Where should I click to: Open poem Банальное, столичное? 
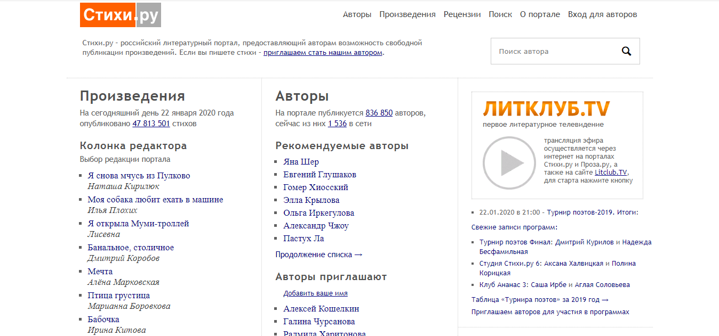(x=131, y=248)
